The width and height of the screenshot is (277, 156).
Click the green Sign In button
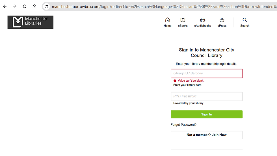[207, 114]
